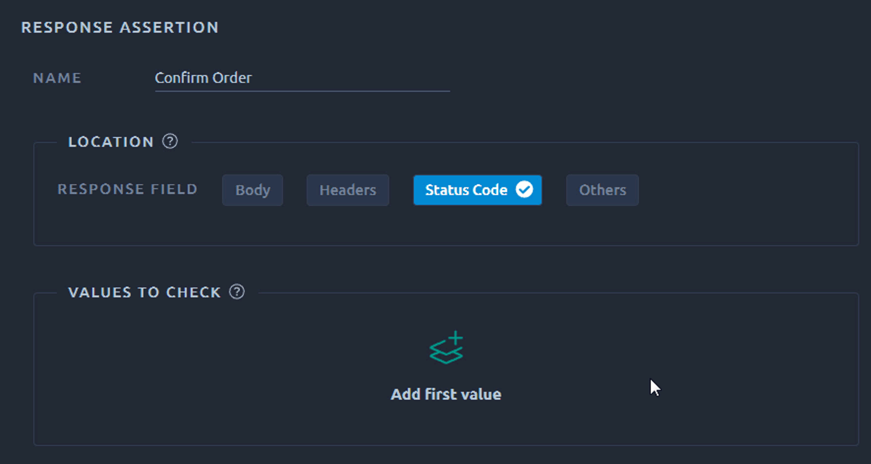Toggle the Status Code response field
The height and width of the screenshot is (464, 871).
pyautogui.click(x=477, y=190)
